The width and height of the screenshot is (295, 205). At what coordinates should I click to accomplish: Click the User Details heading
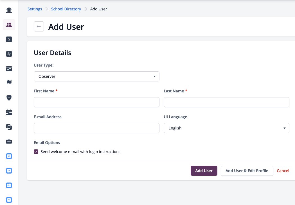[x=53, y=53]
